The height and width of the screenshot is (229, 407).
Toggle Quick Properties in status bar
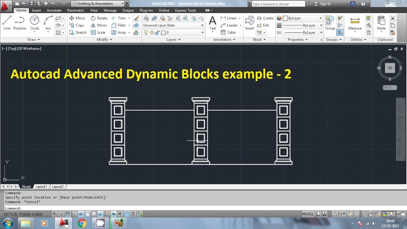[133, 214]
